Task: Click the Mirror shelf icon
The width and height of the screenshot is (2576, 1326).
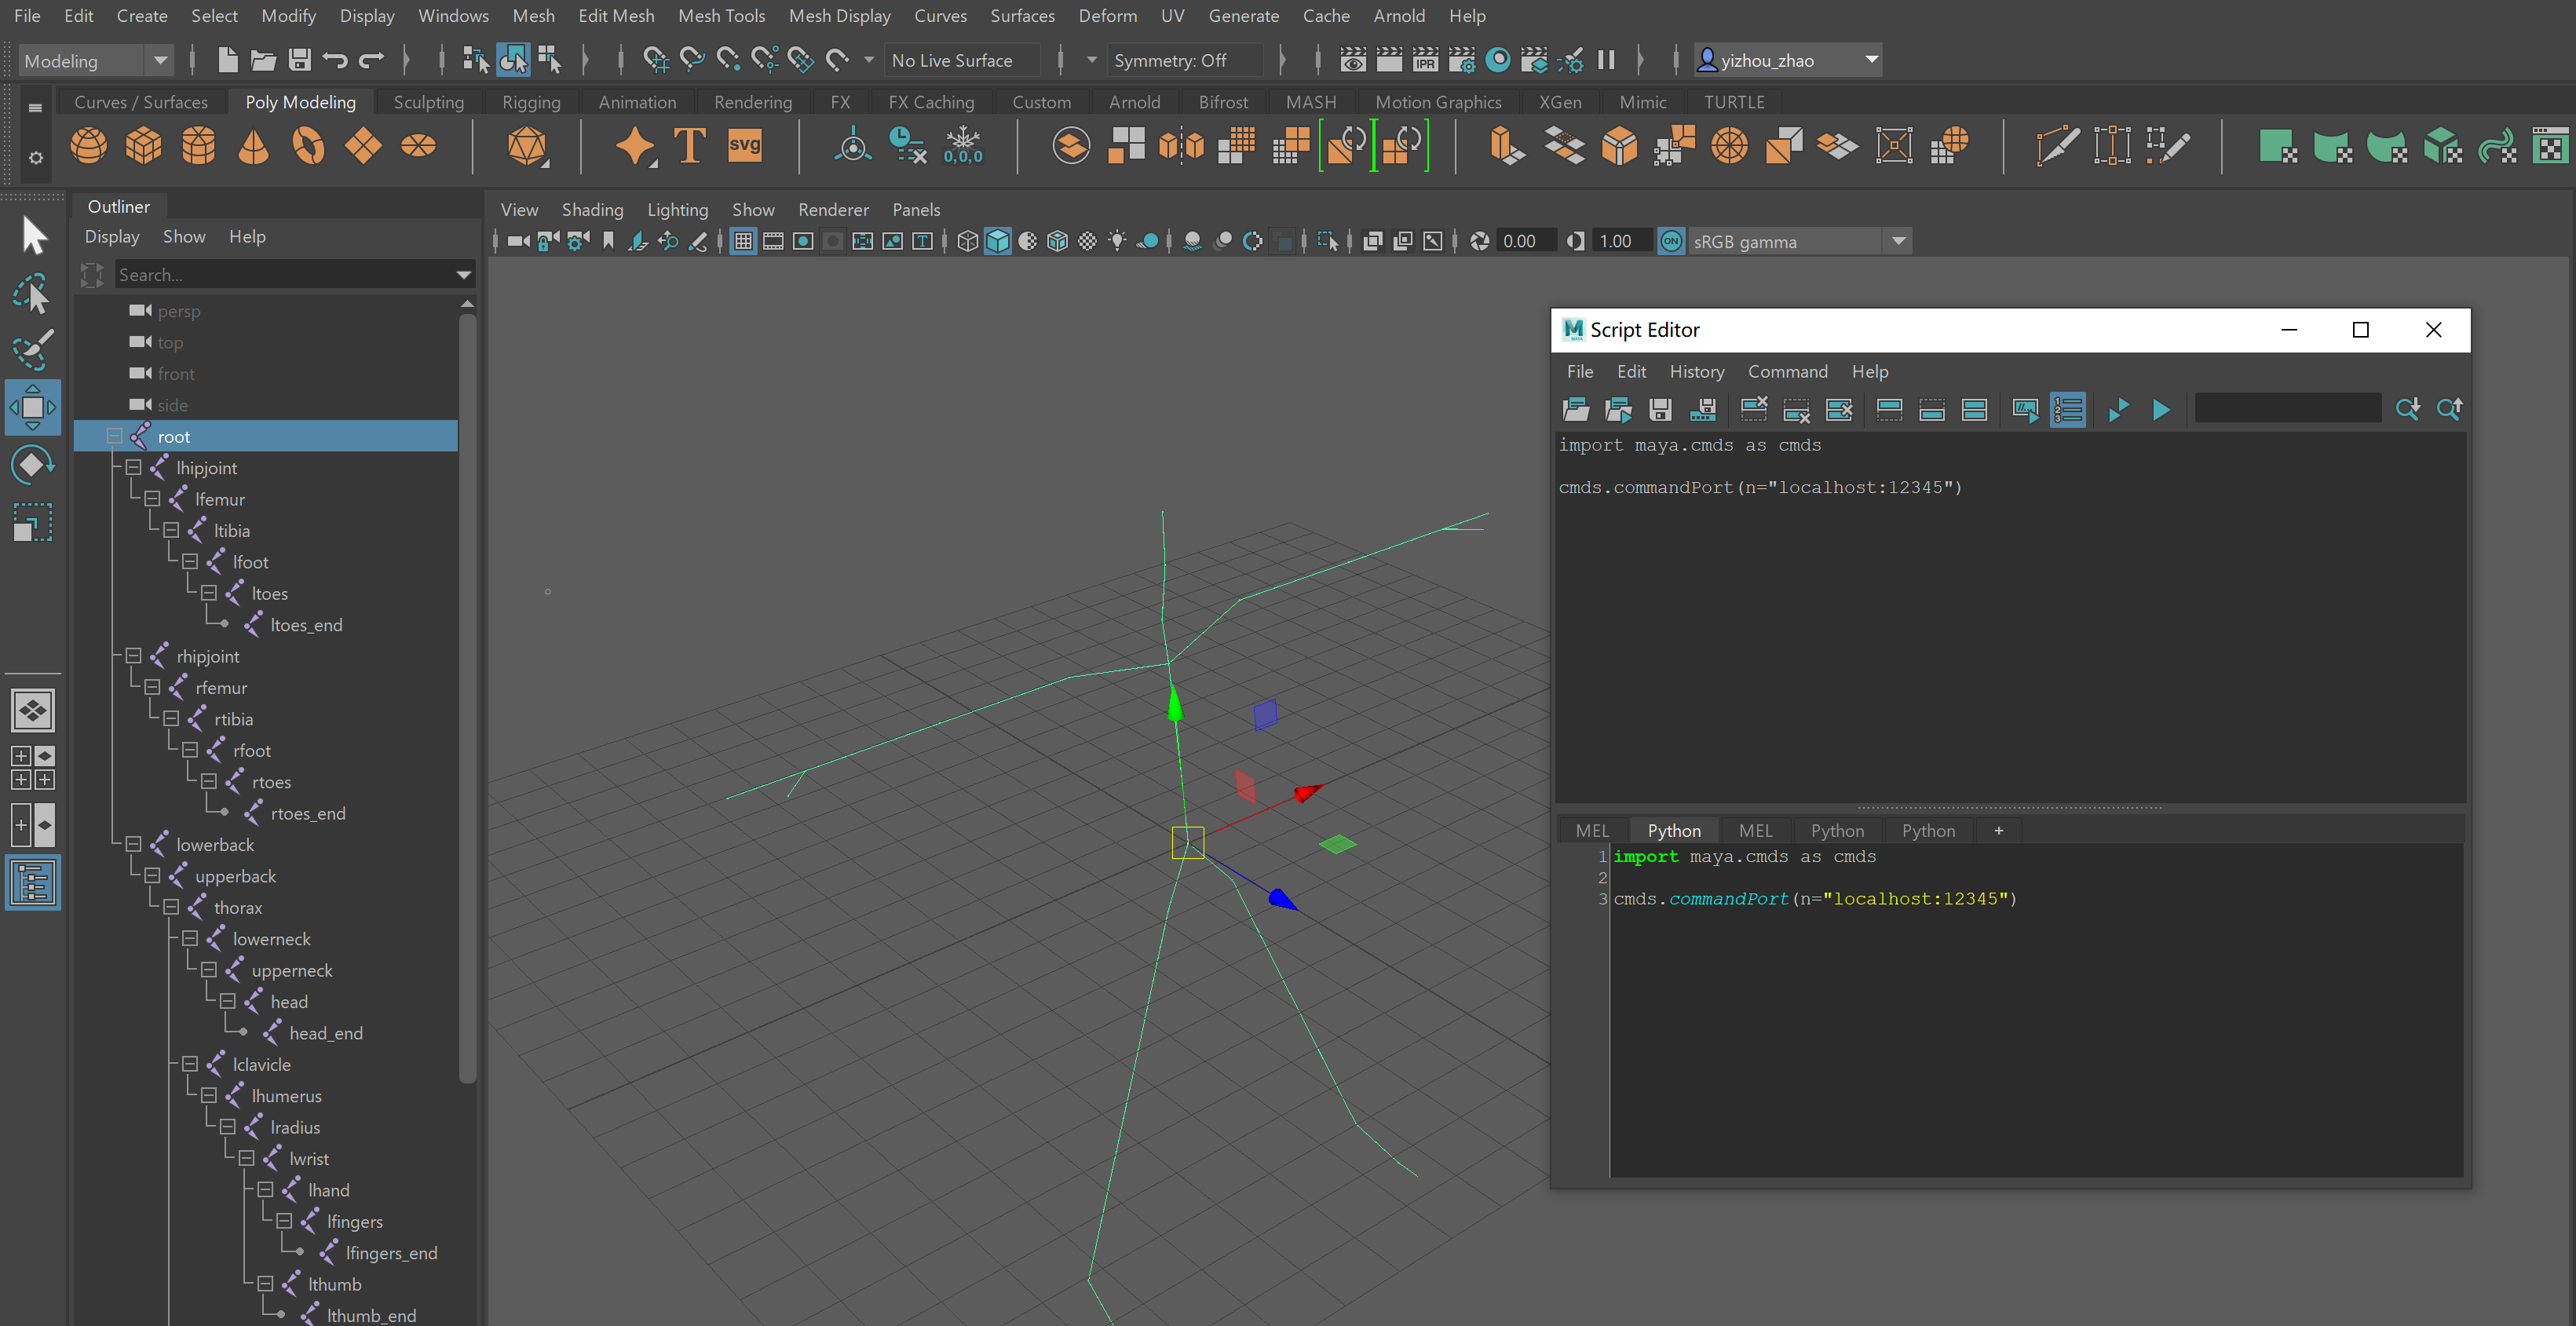Action: 1181,146
